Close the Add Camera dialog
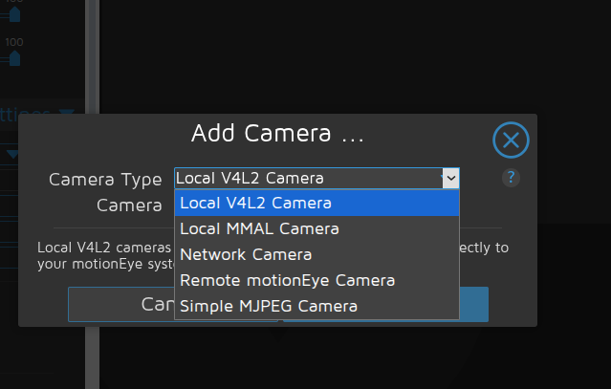The image size is (611, 389). 511,141
